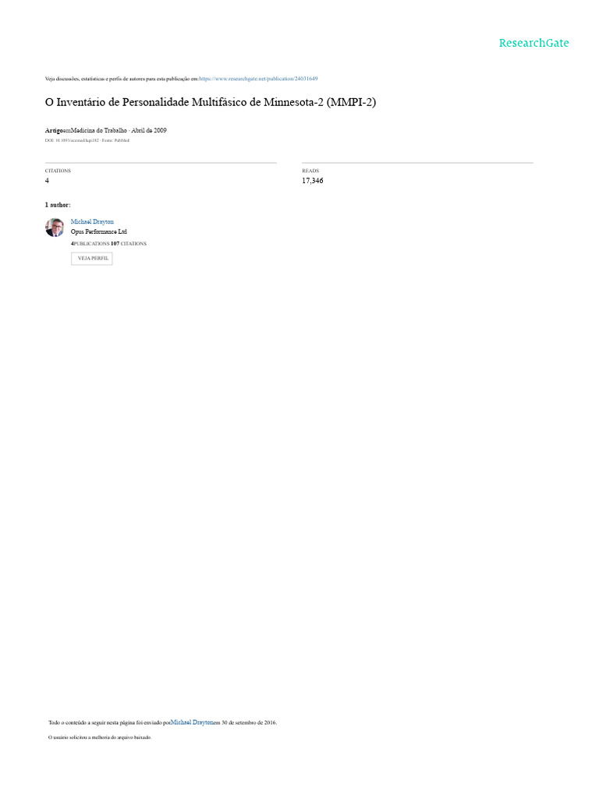Screen dimensions: 599x798
Task: Click the READS label heading
Action: pyautogui.click(x=310, y=171)
